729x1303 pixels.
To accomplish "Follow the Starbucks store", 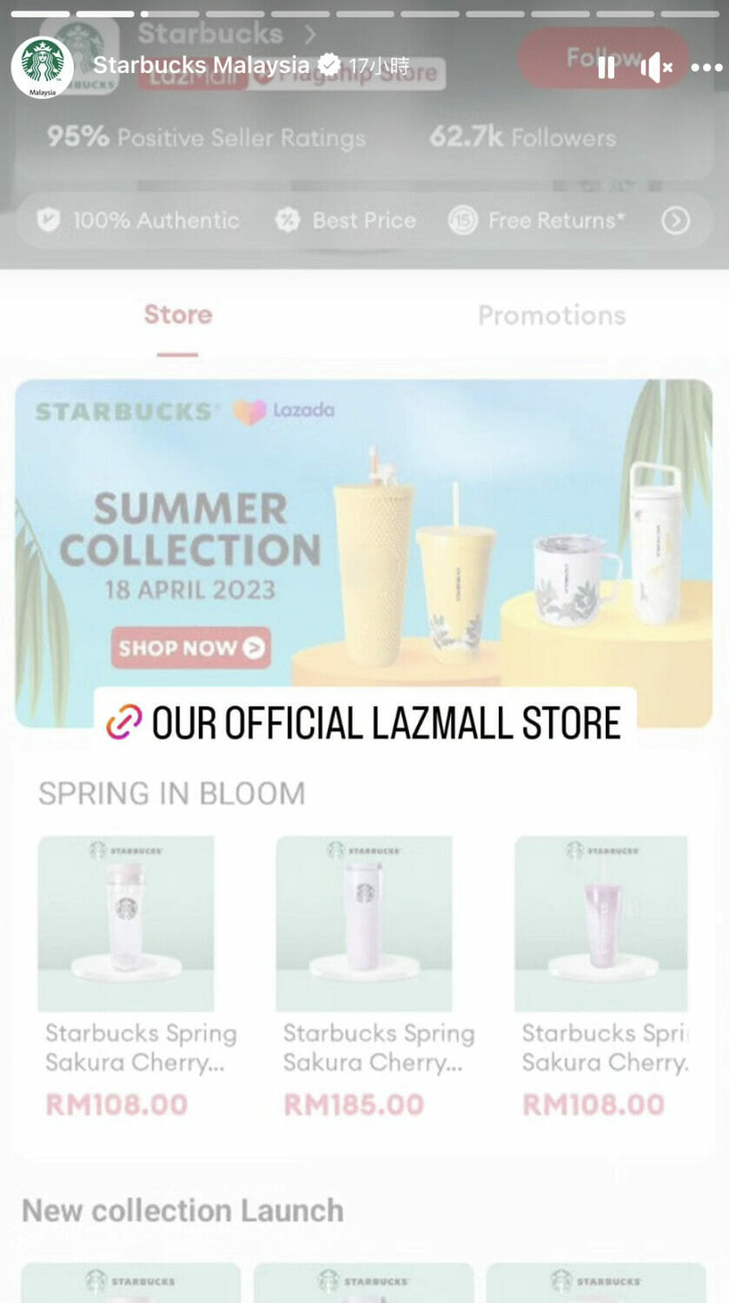I will tap(602, 58).
